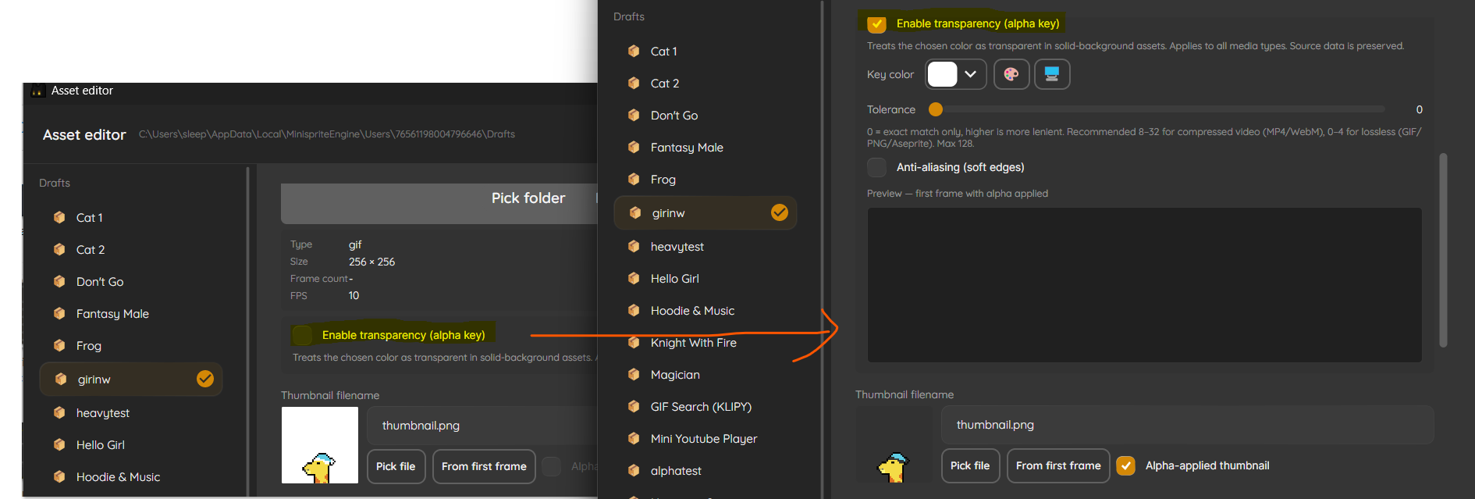
Task: Click the Drafts folder path text
Action: pyautogui.click(x=327, y=134)
